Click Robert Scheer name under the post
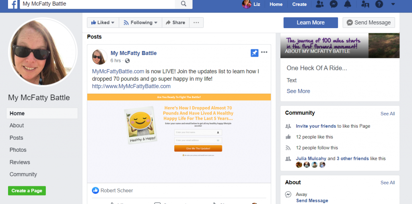This screenshot has height=204, width=412. coord(117,191)
